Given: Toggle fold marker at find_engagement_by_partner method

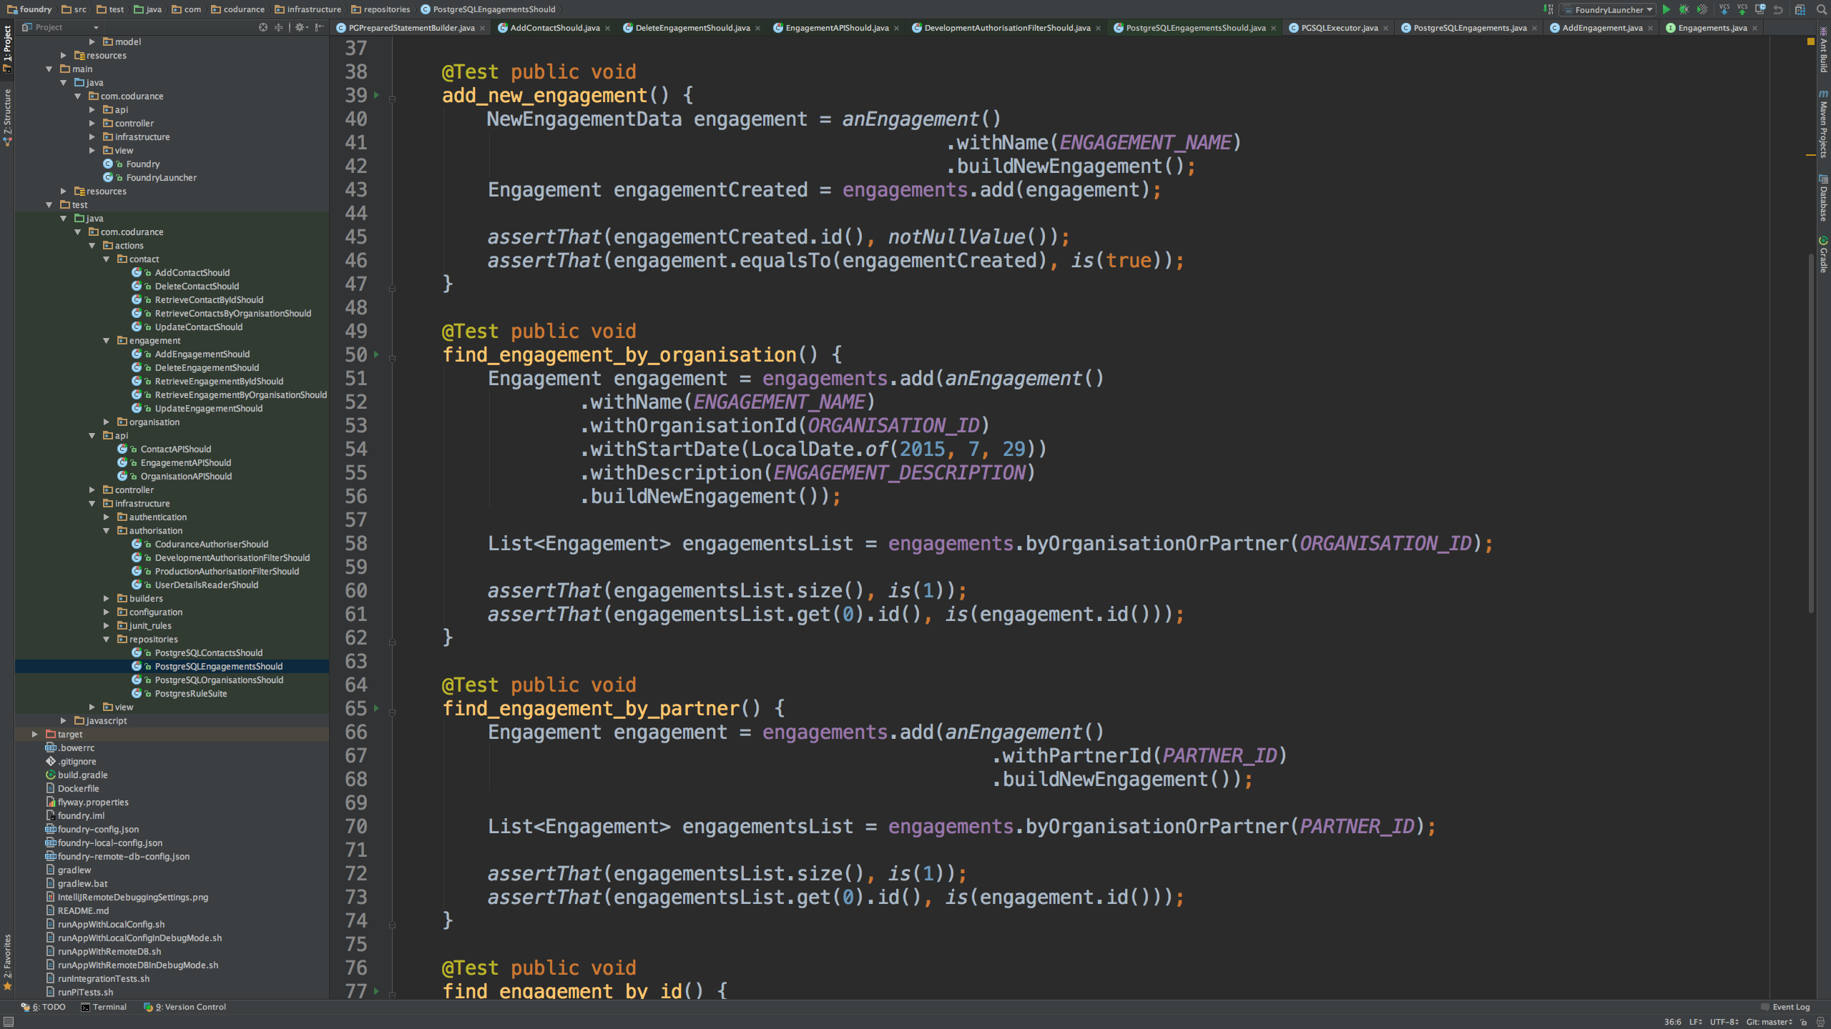Looking at the screenshot, I should [392, 712].
